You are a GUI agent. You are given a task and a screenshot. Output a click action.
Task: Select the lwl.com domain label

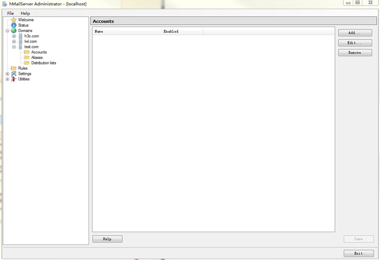[x=30, y=41]
